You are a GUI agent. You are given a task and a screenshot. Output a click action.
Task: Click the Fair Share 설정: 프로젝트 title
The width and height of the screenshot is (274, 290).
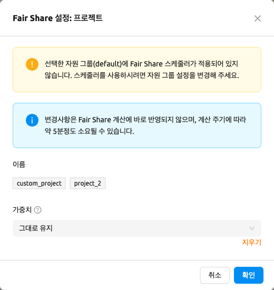click(x=57, y=18)
